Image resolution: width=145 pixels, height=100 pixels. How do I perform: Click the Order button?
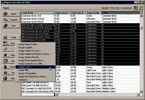point(11,37)
